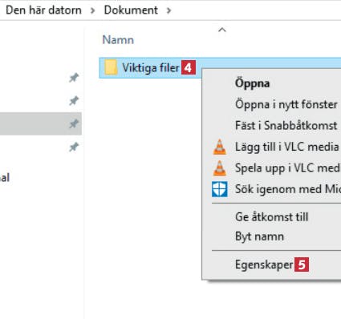Click the pin icon on highlighted sidebar row
This screenshot has height=319, width=341.
(x=74, y=123)
